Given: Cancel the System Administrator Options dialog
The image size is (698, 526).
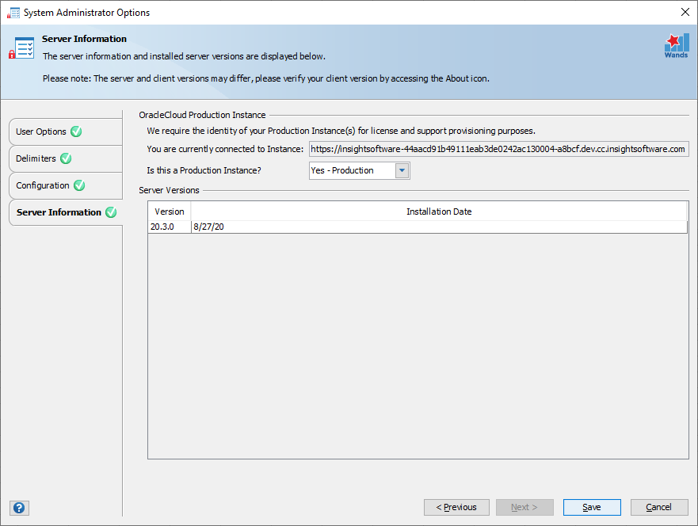Looking at the screenshot, I should pos(659,507).
